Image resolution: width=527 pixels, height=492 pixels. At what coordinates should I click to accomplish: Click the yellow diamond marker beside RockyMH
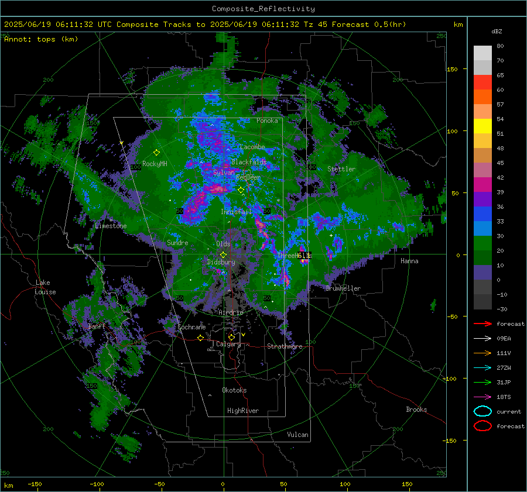coord(156,153)
